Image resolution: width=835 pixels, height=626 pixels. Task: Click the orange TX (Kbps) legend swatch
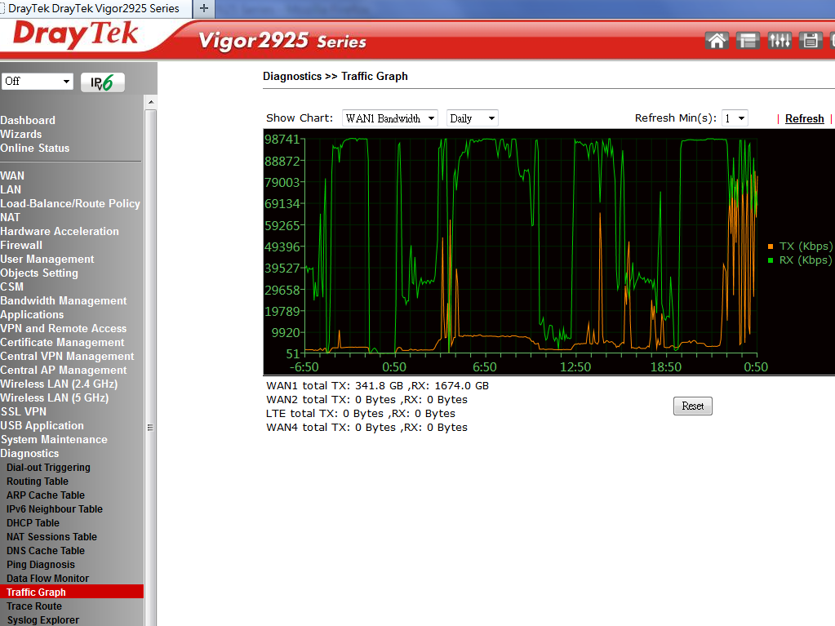click(770, 246)
